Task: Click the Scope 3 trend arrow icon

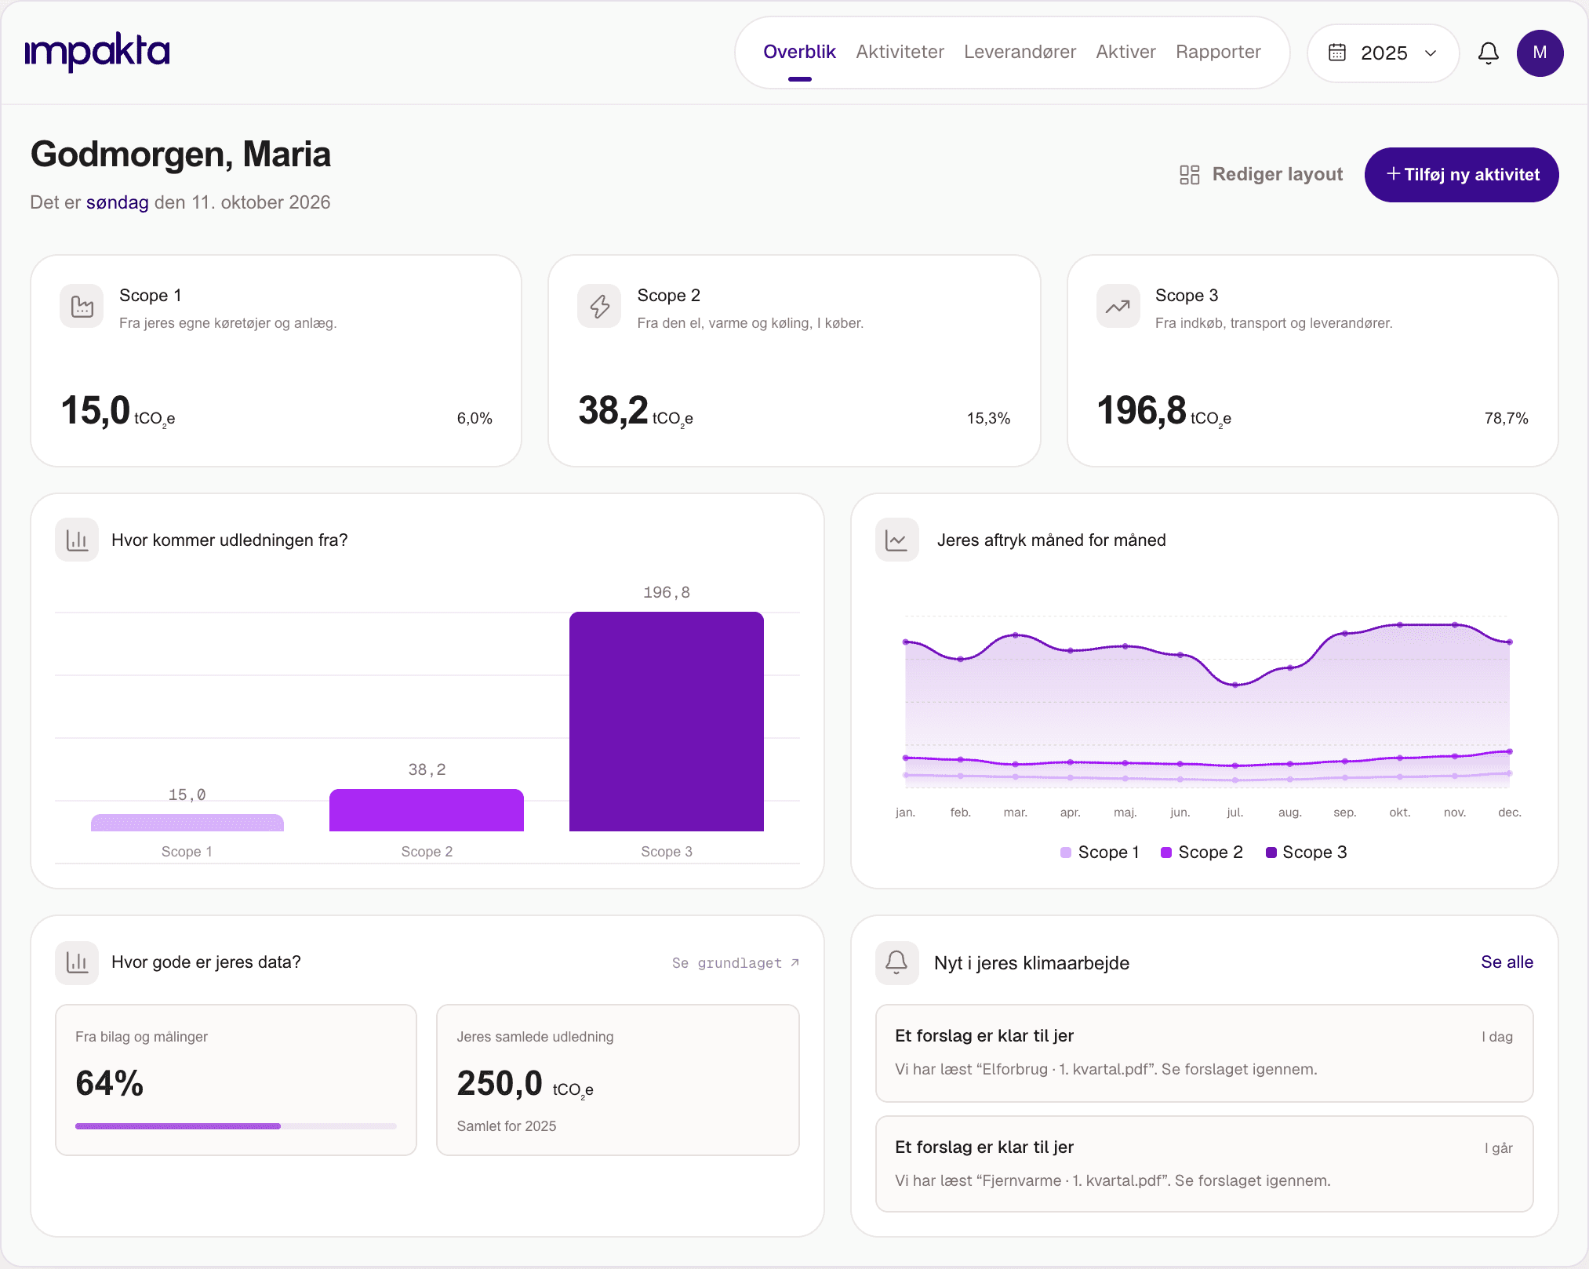Action: pos(1118,306)
